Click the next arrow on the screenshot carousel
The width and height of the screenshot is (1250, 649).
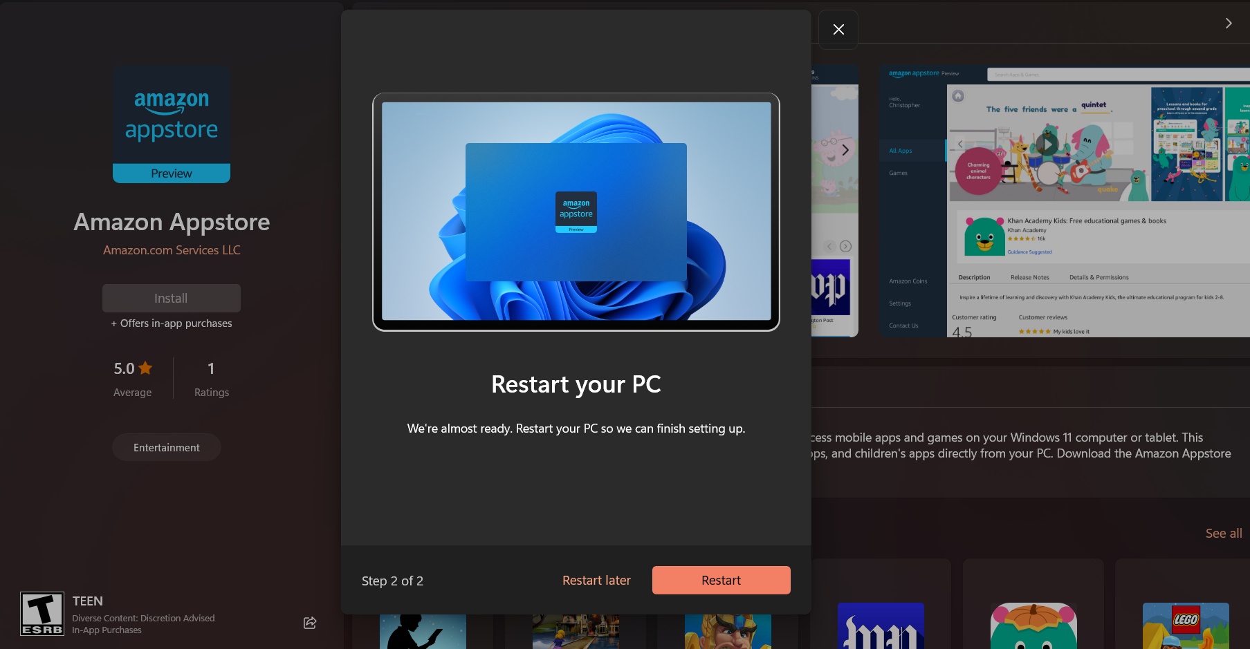coord(845,150)
